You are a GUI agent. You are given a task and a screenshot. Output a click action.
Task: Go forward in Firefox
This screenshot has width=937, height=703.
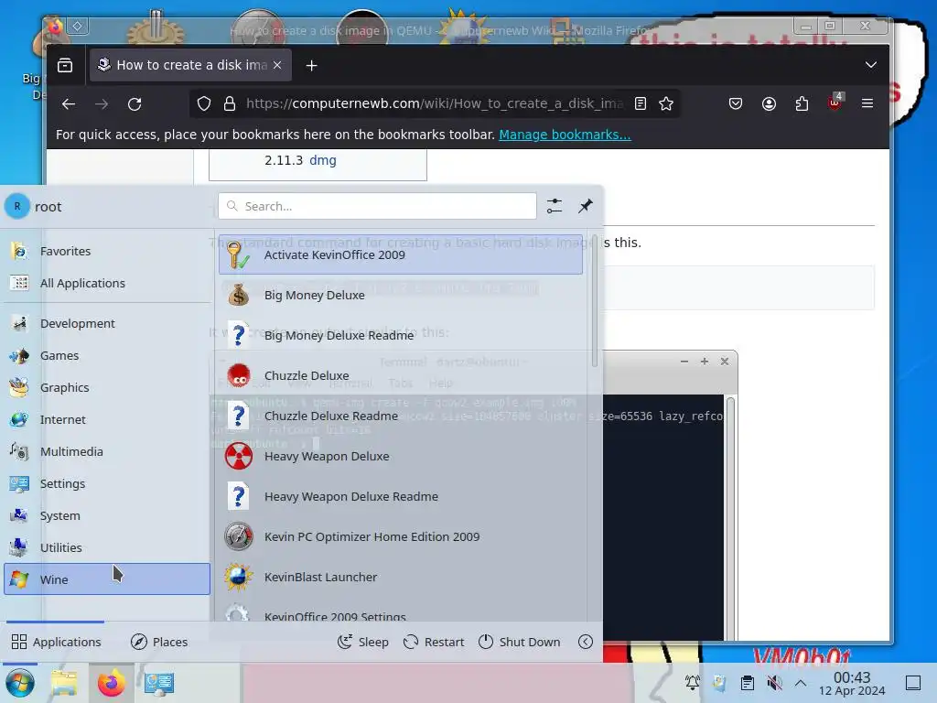[102, 104]
